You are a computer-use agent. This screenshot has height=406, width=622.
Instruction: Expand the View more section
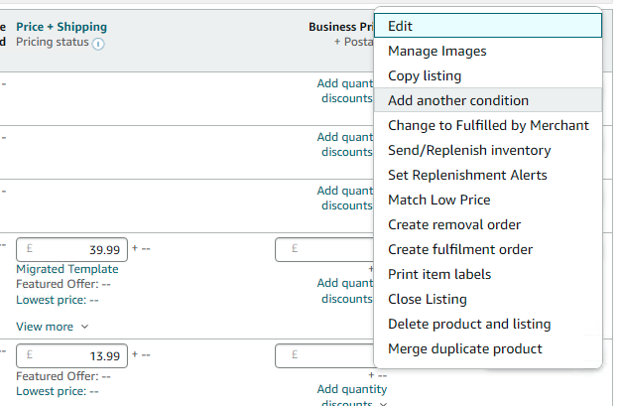coord(52,326)
